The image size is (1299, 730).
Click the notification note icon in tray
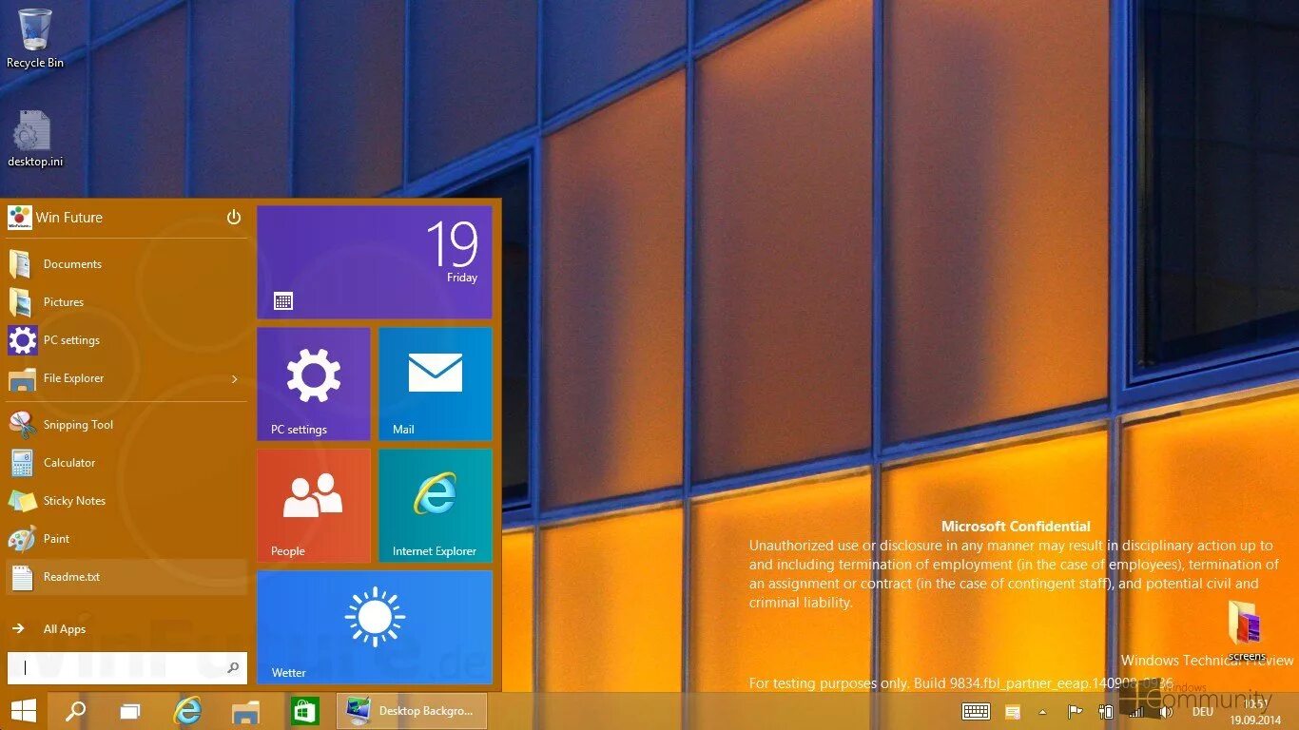1013,712
